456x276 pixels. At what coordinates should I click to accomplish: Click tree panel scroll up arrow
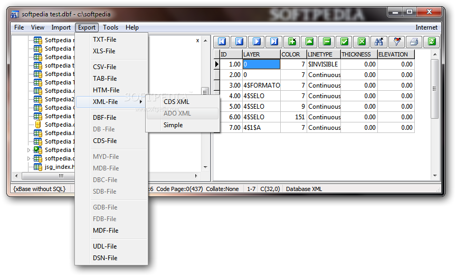point(206,41)
